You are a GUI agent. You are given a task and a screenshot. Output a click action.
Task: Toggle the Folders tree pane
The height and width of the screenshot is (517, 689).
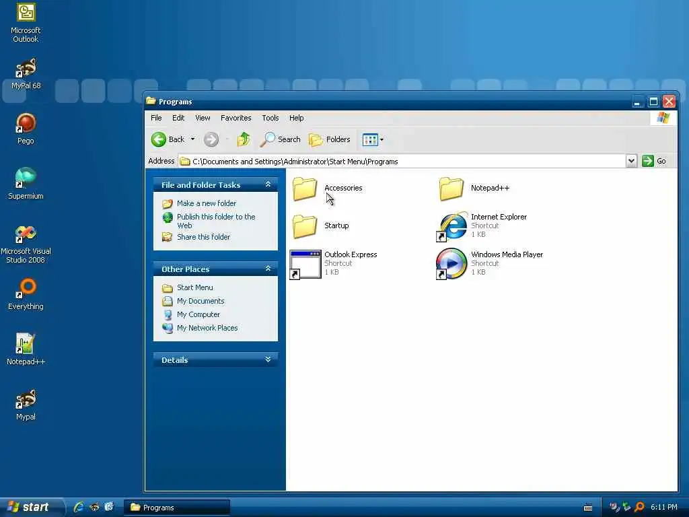[x=330, y=139]
